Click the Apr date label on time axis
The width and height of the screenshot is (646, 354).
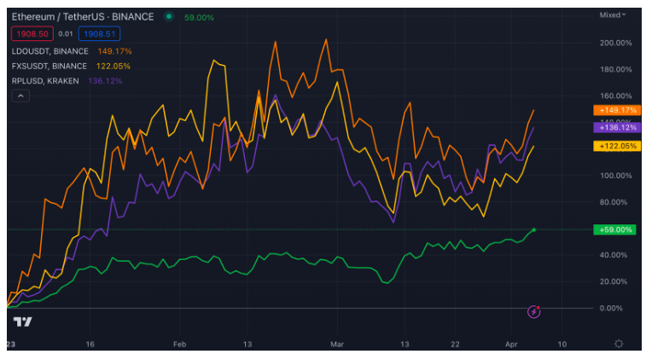pyautogui.click(x=511, y=344)
